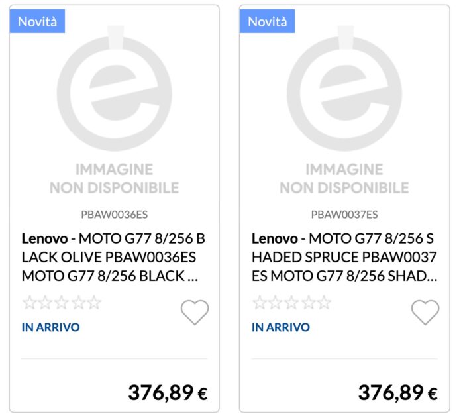Add Black Olive Moto G77 to wishlist
The height and width of the screenshot is (420, 461).
pos(195,312)
